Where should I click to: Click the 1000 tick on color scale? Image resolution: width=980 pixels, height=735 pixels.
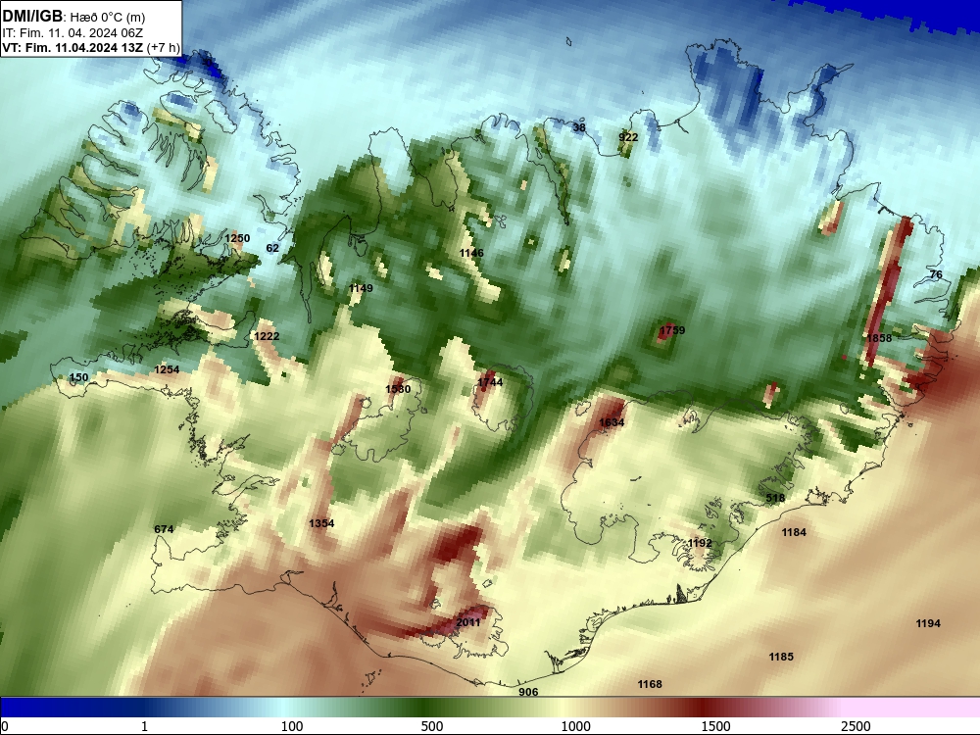pos(575,726)
